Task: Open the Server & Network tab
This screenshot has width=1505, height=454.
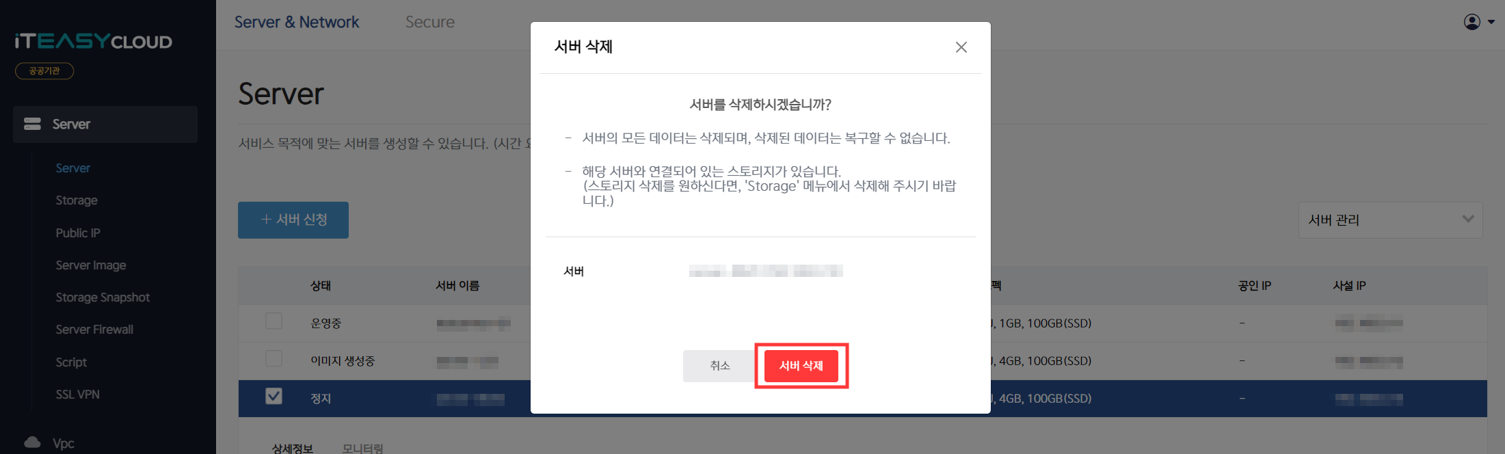Action: pos(296,22)
